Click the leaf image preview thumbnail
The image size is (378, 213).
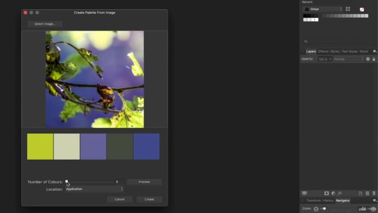coord(94,79)
